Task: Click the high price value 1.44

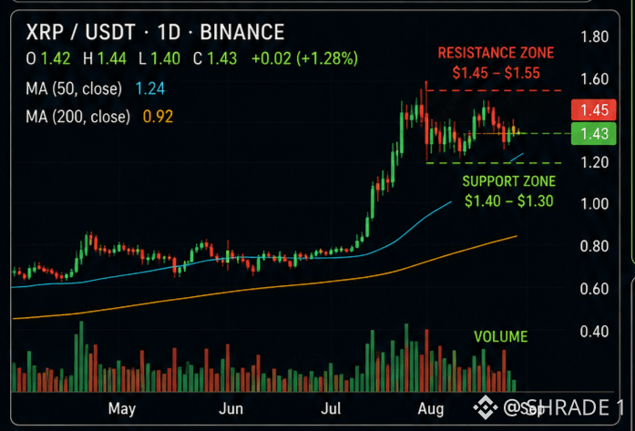Action: point(112,59)
